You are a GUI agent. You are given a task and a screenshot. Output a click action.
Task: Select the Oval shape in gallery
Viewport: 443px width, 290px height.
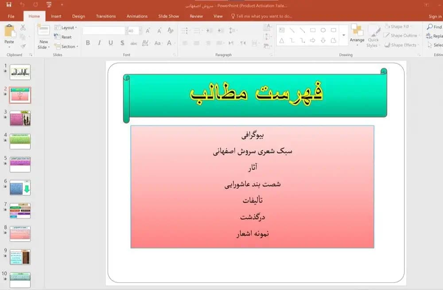(x=323, y=30)
